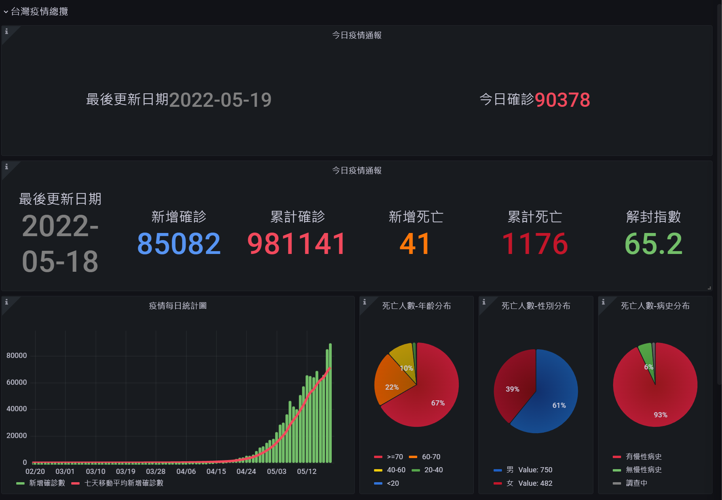Click the 累計死亡 value 1176
Image resolution: width=722 pixels, height=500 pixels.
click(535, 244)
